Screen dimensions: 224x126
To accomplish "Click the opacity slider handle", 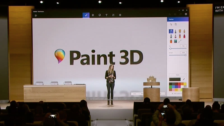I will click(185, 55).
